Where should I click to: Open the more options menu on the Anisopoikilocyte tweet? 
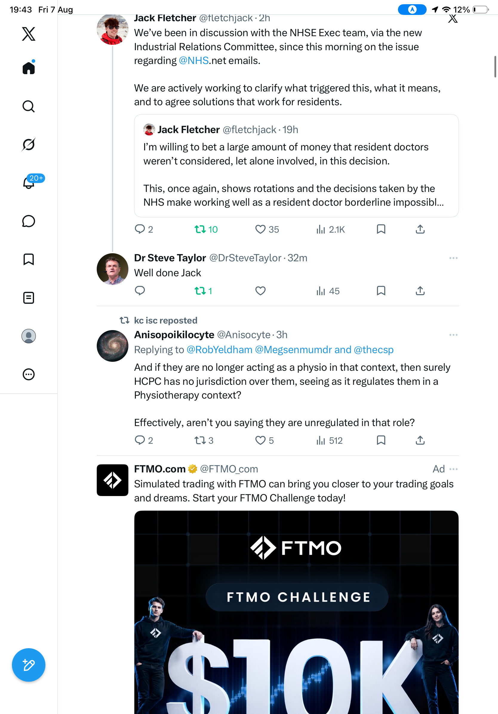[x=453, y=335]
